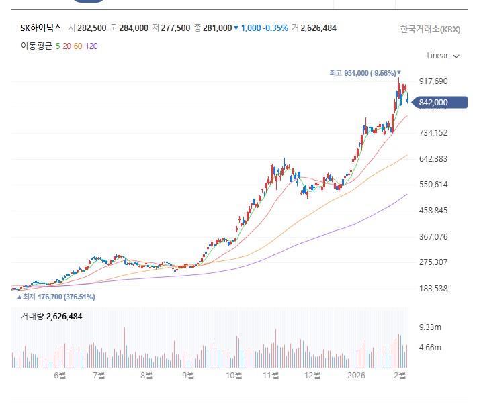This screenshot has height=408, width=477.
Task: Click the open price 282,500
Action: (x=91, y=28)
